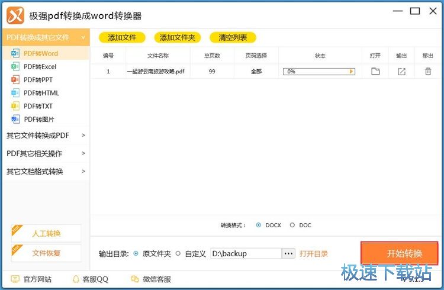444x290 pixels.
Task: Open the file with the folder icon in row 1
Action: (x=375, y=72)
